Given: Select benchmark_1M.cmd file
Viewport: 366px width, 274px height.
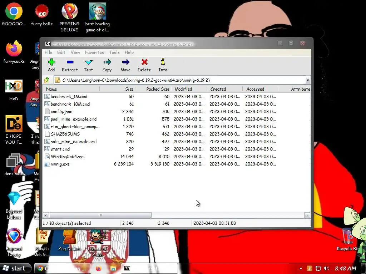Looking at the screenshot, I should (x=66, y=96).
